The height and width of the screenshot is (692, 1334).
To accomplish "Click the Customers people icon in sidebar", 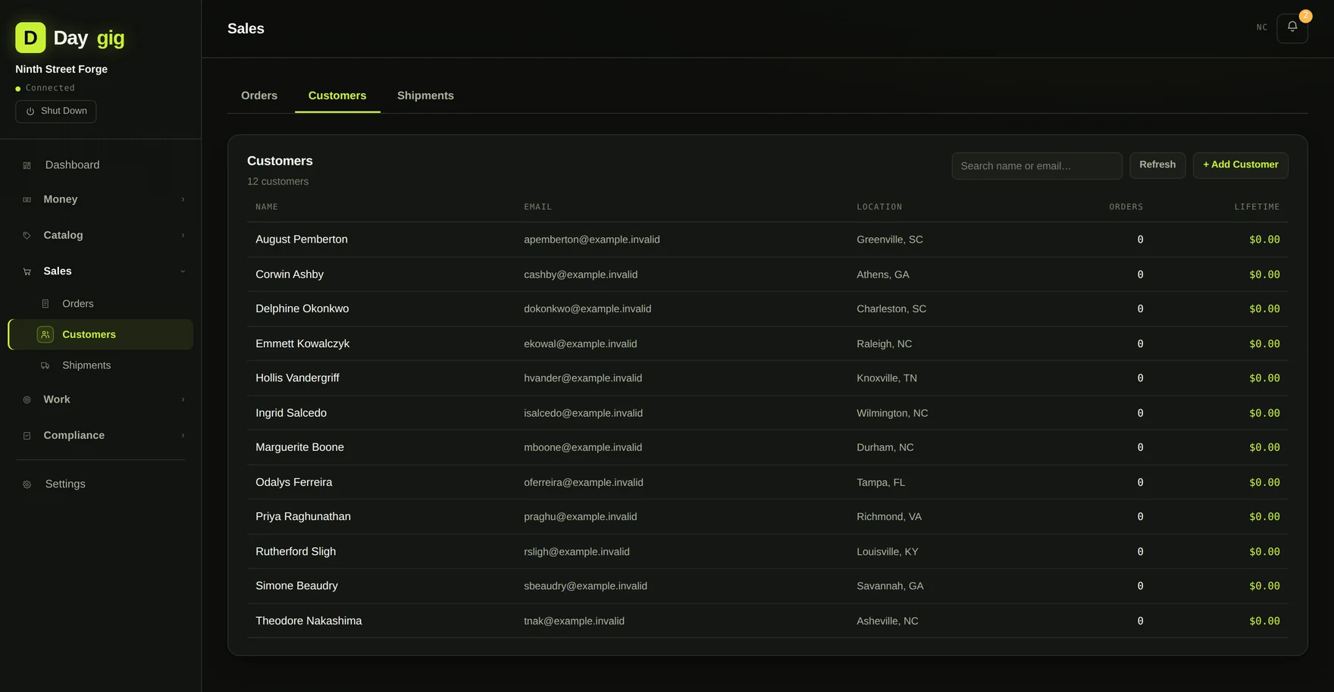I will [x=45, y=334].
